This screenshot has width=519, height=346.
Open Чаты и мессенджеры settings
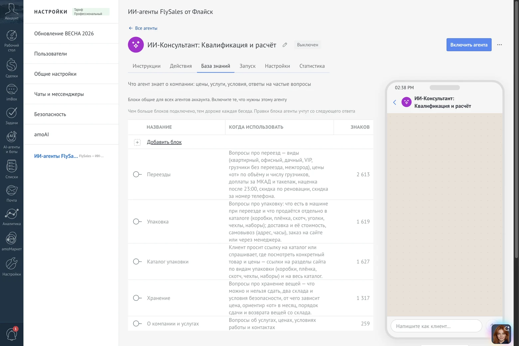71,94
